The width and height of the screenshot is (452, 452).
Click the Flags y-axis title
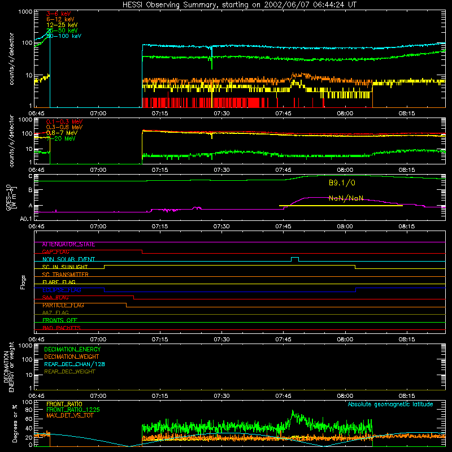[x=23, y=282]
